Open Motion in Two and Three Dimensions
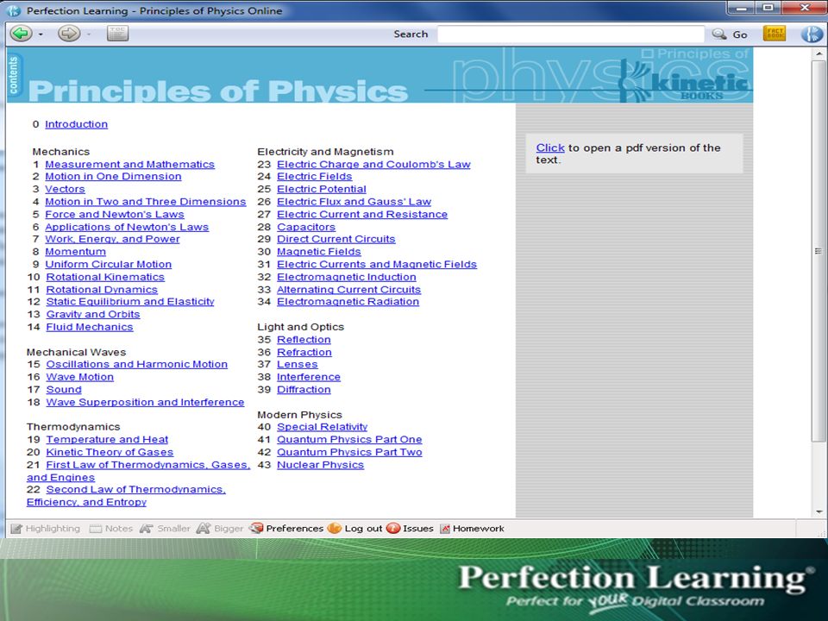Viewport: 828px width, 621px height. coord(145,202)
